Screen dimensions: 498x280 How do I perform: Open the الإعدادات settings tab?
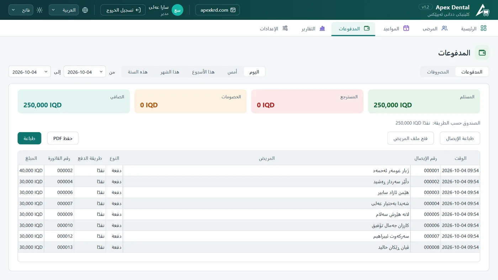[274, 28]
